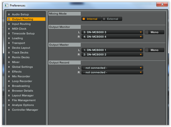Select MIDI Clock in sidebar
Viewport: 171px width, 127px height.
pos(19,29)
